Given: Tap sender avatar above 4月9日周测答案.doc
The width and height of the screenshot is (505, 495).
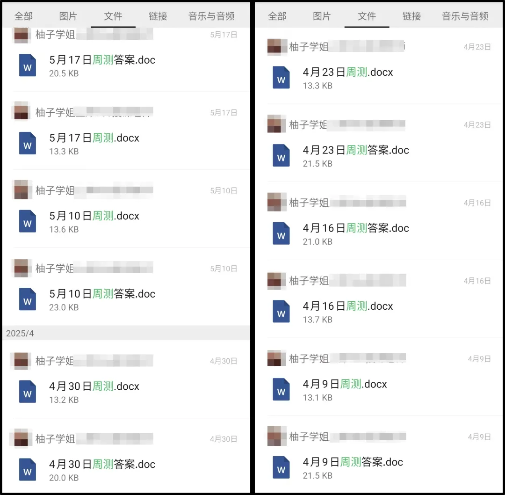Looking at the screenshot, I should point(277,436).
